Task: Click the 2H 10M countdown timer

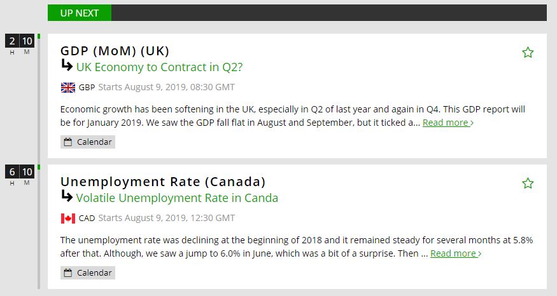Action: point(19,44)
